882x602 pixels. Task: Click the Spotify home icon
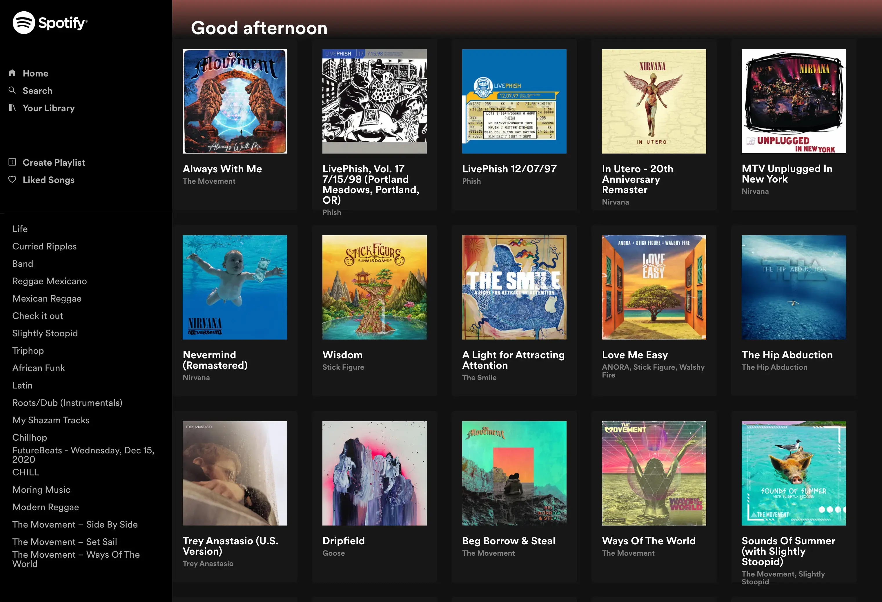[x=13, y=72]
